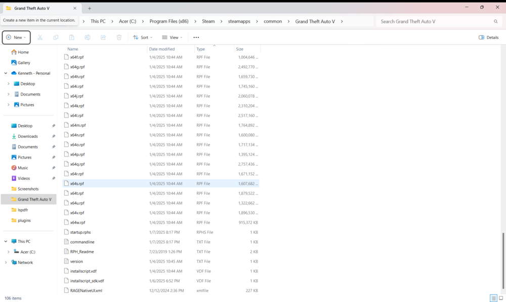Viewport: 506px width, 302px height.
Task: Click the Copy icon in the toolbar
Action: 56,37
